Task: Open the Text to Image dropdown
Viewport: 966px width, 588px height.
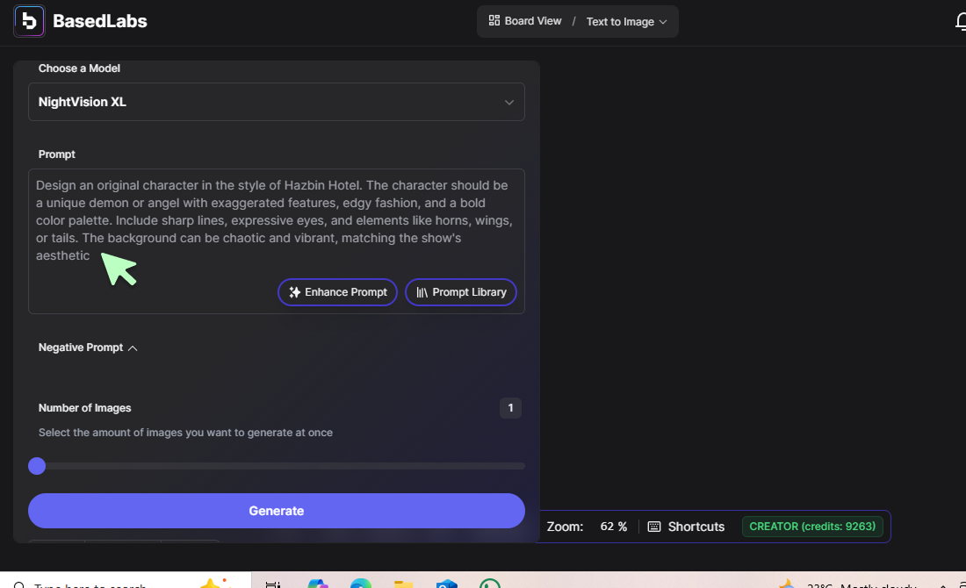Action: (626, 22)
